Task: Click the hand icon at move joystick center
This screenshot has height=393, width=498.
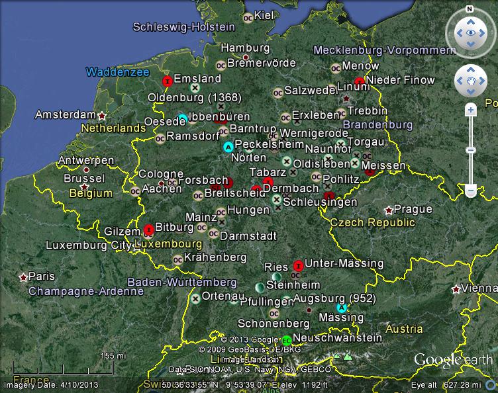Action: (471, 81)
